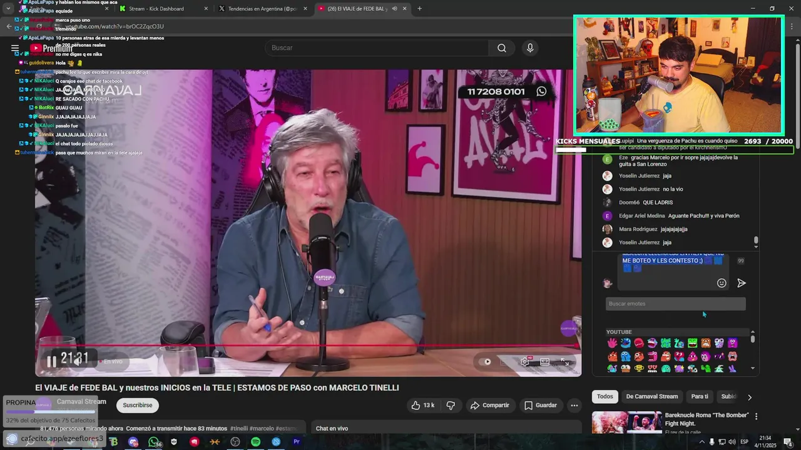The width and height of the screenshot is (801, 450).
Task: Toggle the autoplay switch in player controls
Action: tap(485, 361)
